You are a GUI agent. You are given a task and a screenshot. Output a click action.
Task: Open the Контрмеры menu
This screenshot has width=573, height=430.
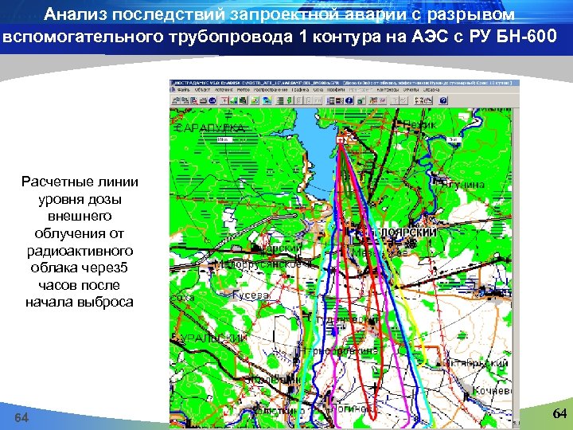[x=388, y=89]
